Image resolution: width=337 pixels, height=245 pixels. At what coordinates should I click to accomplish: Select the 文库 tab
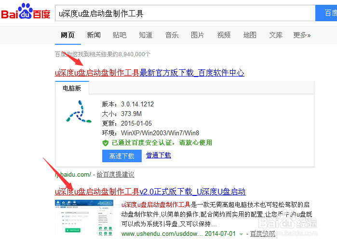click(x=276, y=35)
